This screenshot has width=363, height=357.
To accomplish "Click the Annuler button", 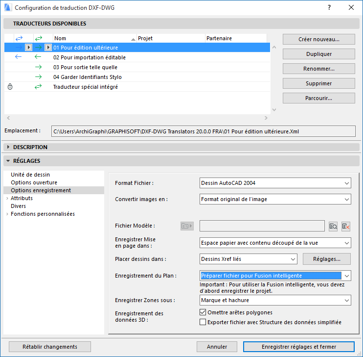I will tap(217, 347).
